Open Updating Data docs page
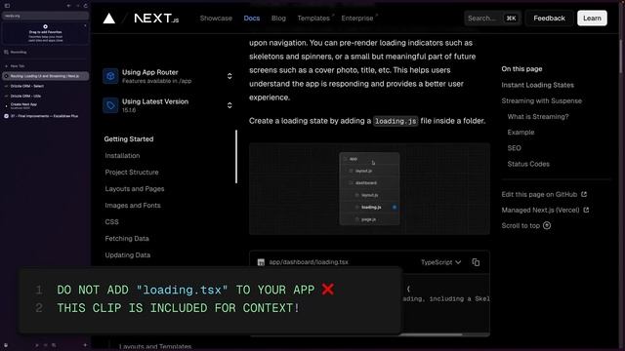The image size is (625, 351). click(128, 255)
